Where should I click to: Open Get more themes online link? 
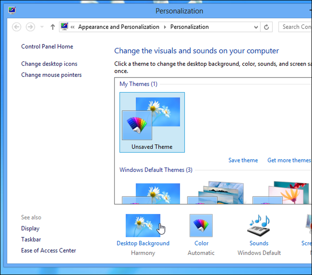(290, 160)
